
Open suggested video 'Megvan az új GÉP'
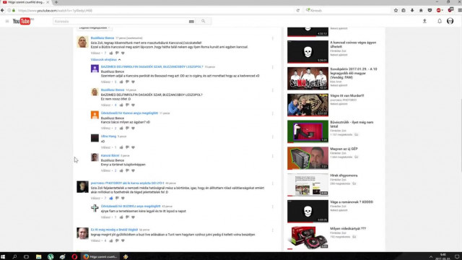344,149
